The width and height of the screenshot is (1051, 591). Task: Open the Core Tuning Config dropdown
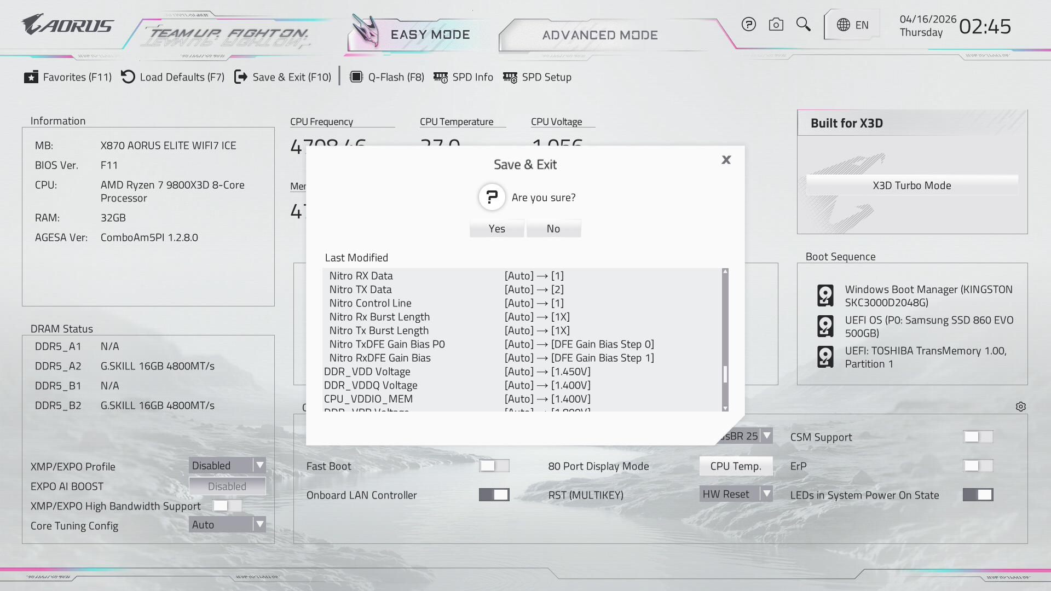(227, 524)
